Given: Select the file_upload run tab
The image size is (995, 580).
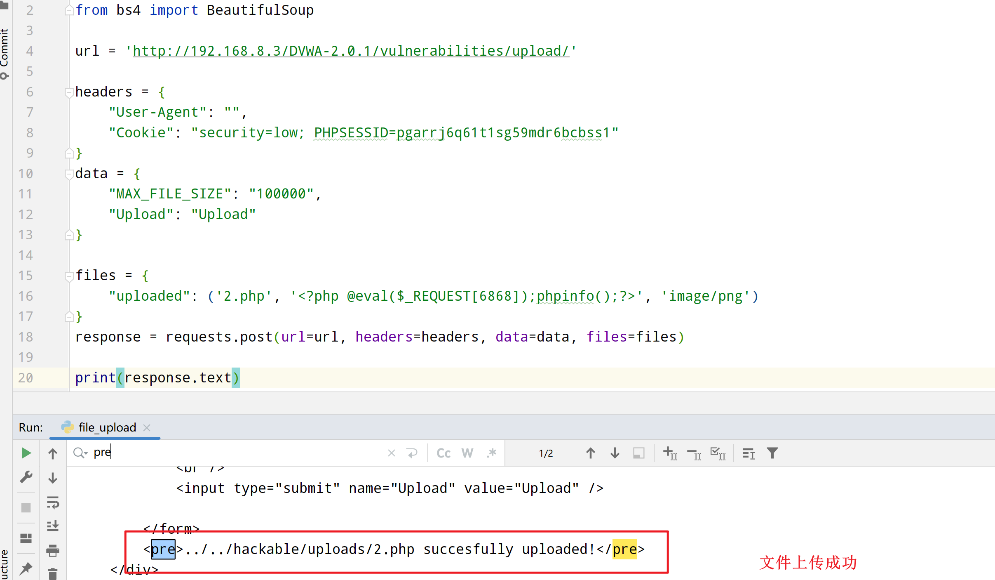Looking at the screenshot, I should pos(107,427).
